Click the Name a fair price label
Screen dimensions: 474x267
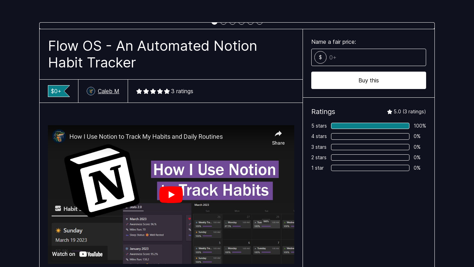[333, 42]
